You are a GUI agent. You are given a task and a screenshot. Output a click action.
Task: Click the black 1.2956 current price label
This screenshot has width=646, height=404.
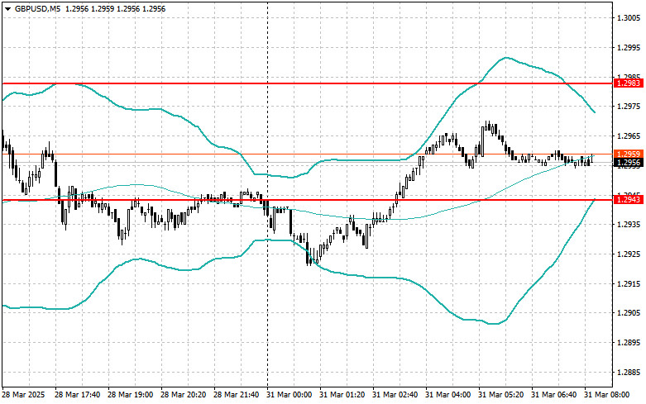(x=629, y=163)
